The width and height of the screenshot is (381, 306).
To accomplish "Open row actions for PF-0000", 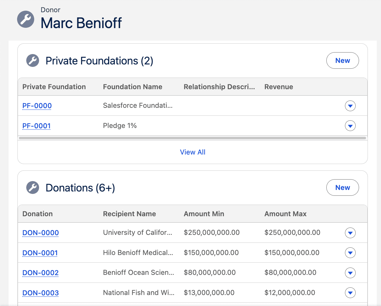I will 350,106.
